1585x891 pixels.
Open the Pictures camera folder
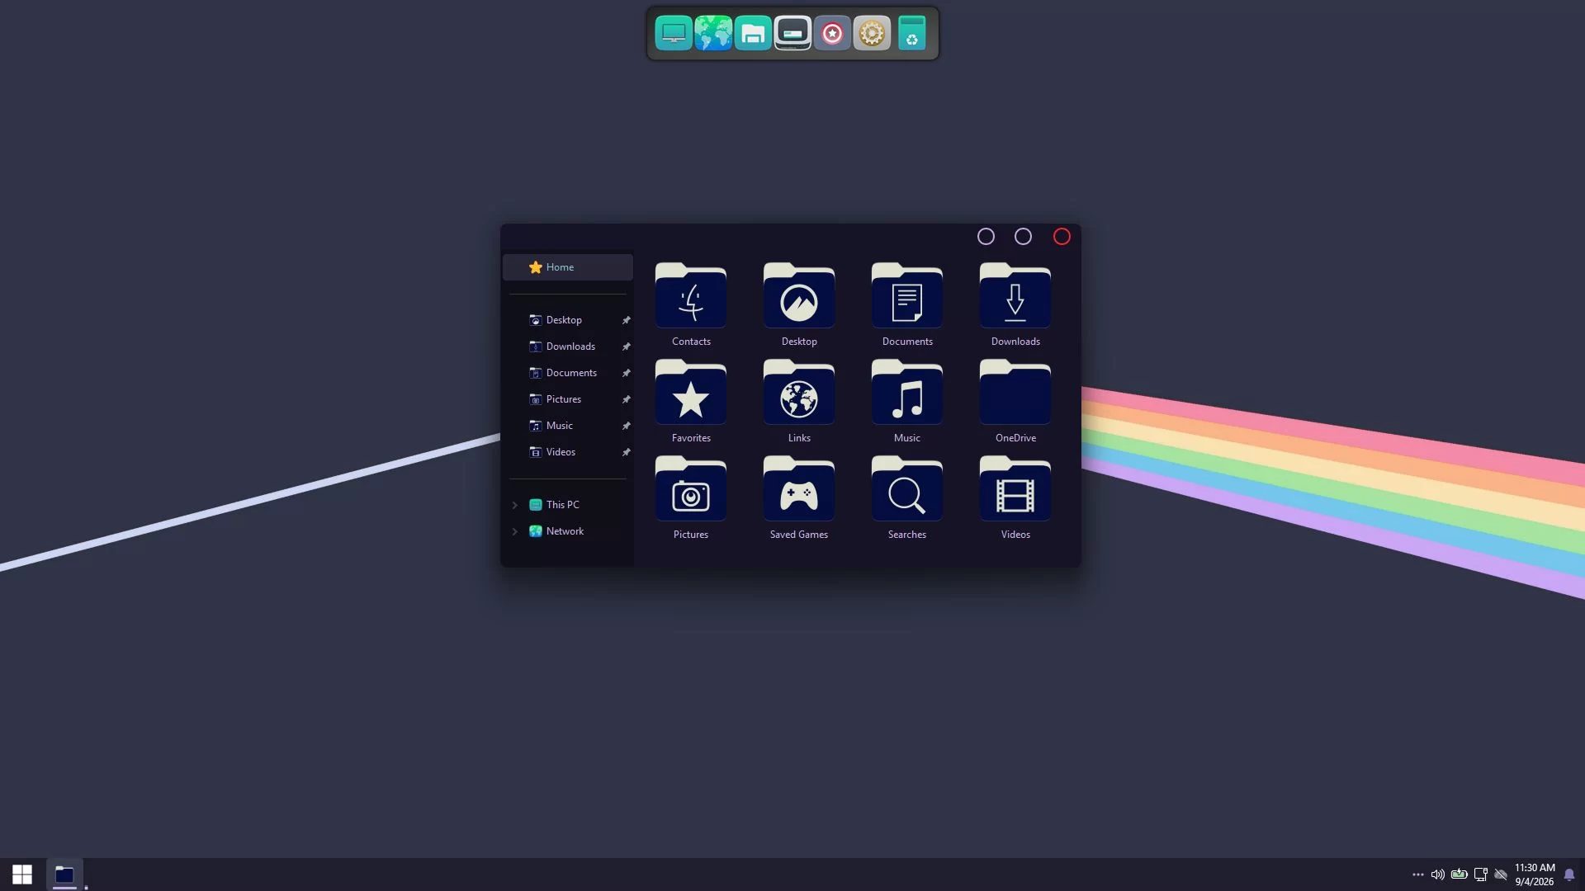coord(691,497)
